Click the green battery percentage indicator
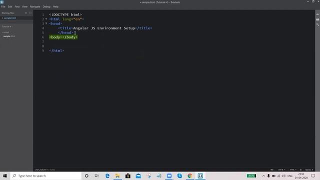This screenshot has height=180, width=320. click(x=251, y=175)
